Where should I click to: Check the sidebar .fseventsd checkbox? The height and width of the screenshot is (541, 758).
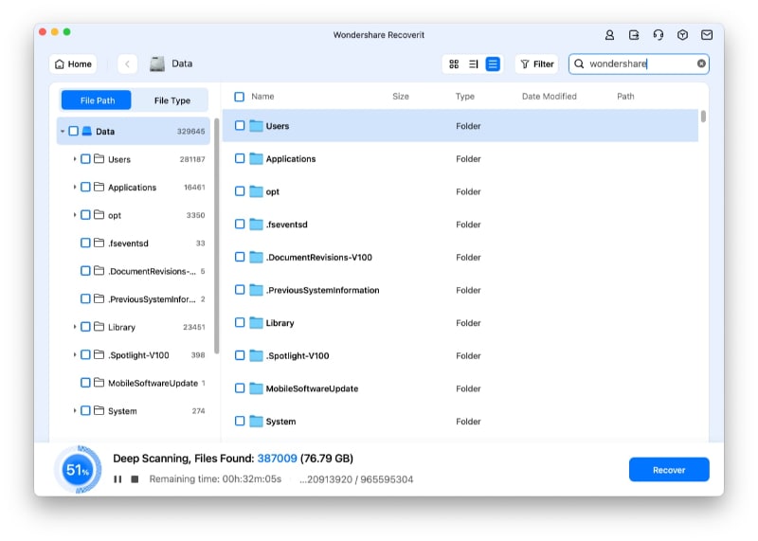(85, 243)
